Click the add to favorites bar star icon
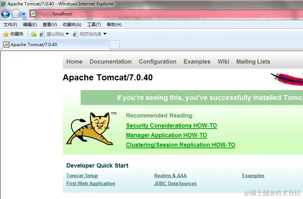The width and height of the screenshot is (303, 199). click(33, 34)
